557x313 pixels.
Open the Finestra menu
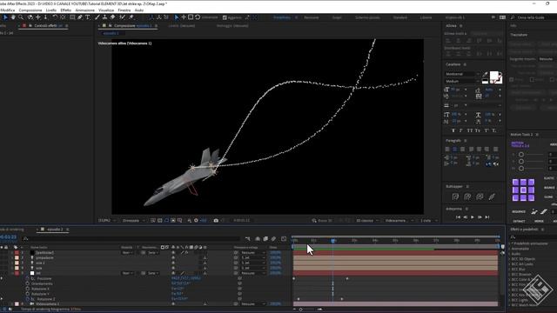pos(124,10)
